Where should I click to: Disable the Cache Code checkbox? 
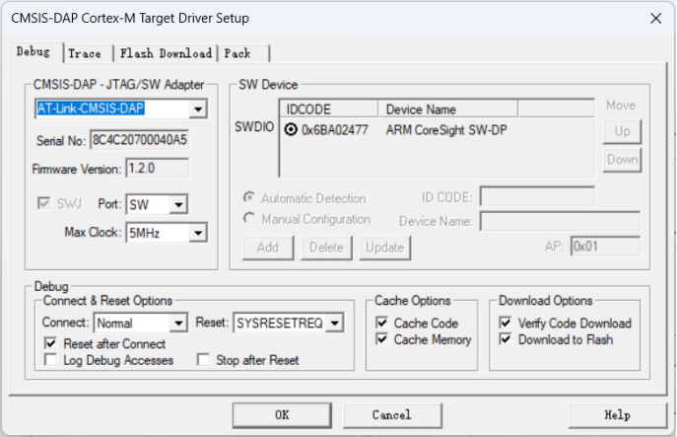coord(382,324)
